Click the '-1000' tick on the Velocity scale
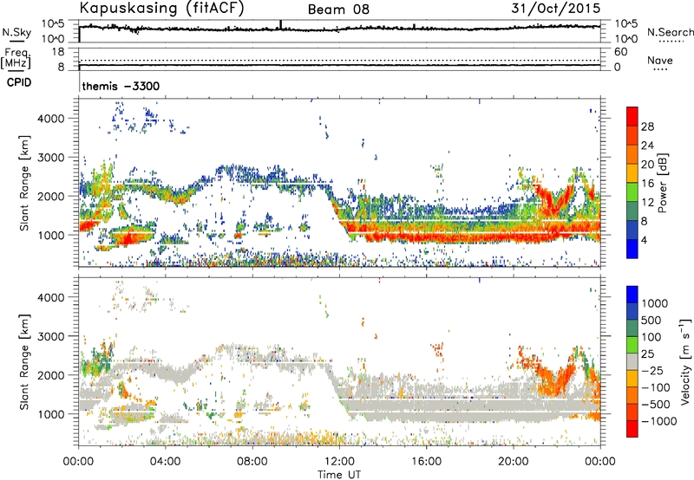 659,421
